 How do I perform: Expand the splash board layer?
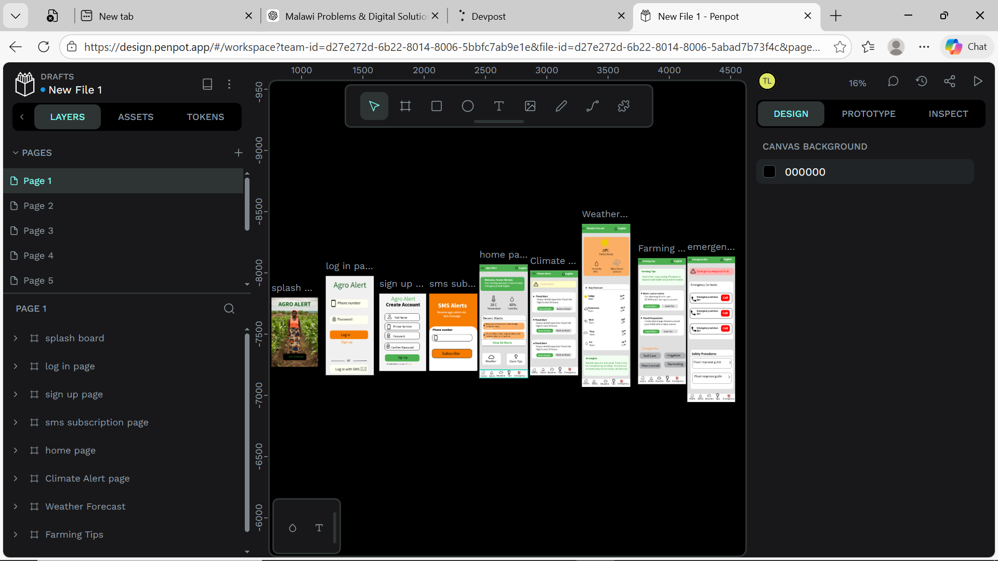16,338
